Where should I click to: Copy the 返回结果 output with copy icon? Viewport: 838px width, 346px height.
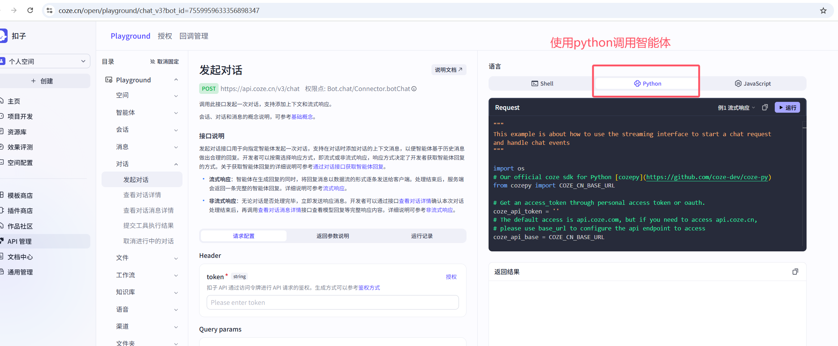coord(795,272)
